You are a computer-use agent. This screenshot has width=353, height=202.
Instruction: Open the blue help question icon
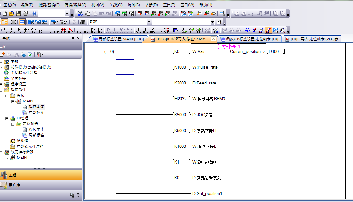point(35,14)
